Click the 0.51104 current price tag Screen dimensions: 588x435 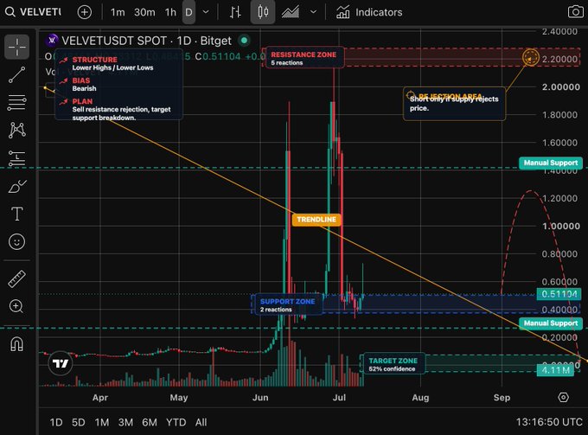coord(559,294)
